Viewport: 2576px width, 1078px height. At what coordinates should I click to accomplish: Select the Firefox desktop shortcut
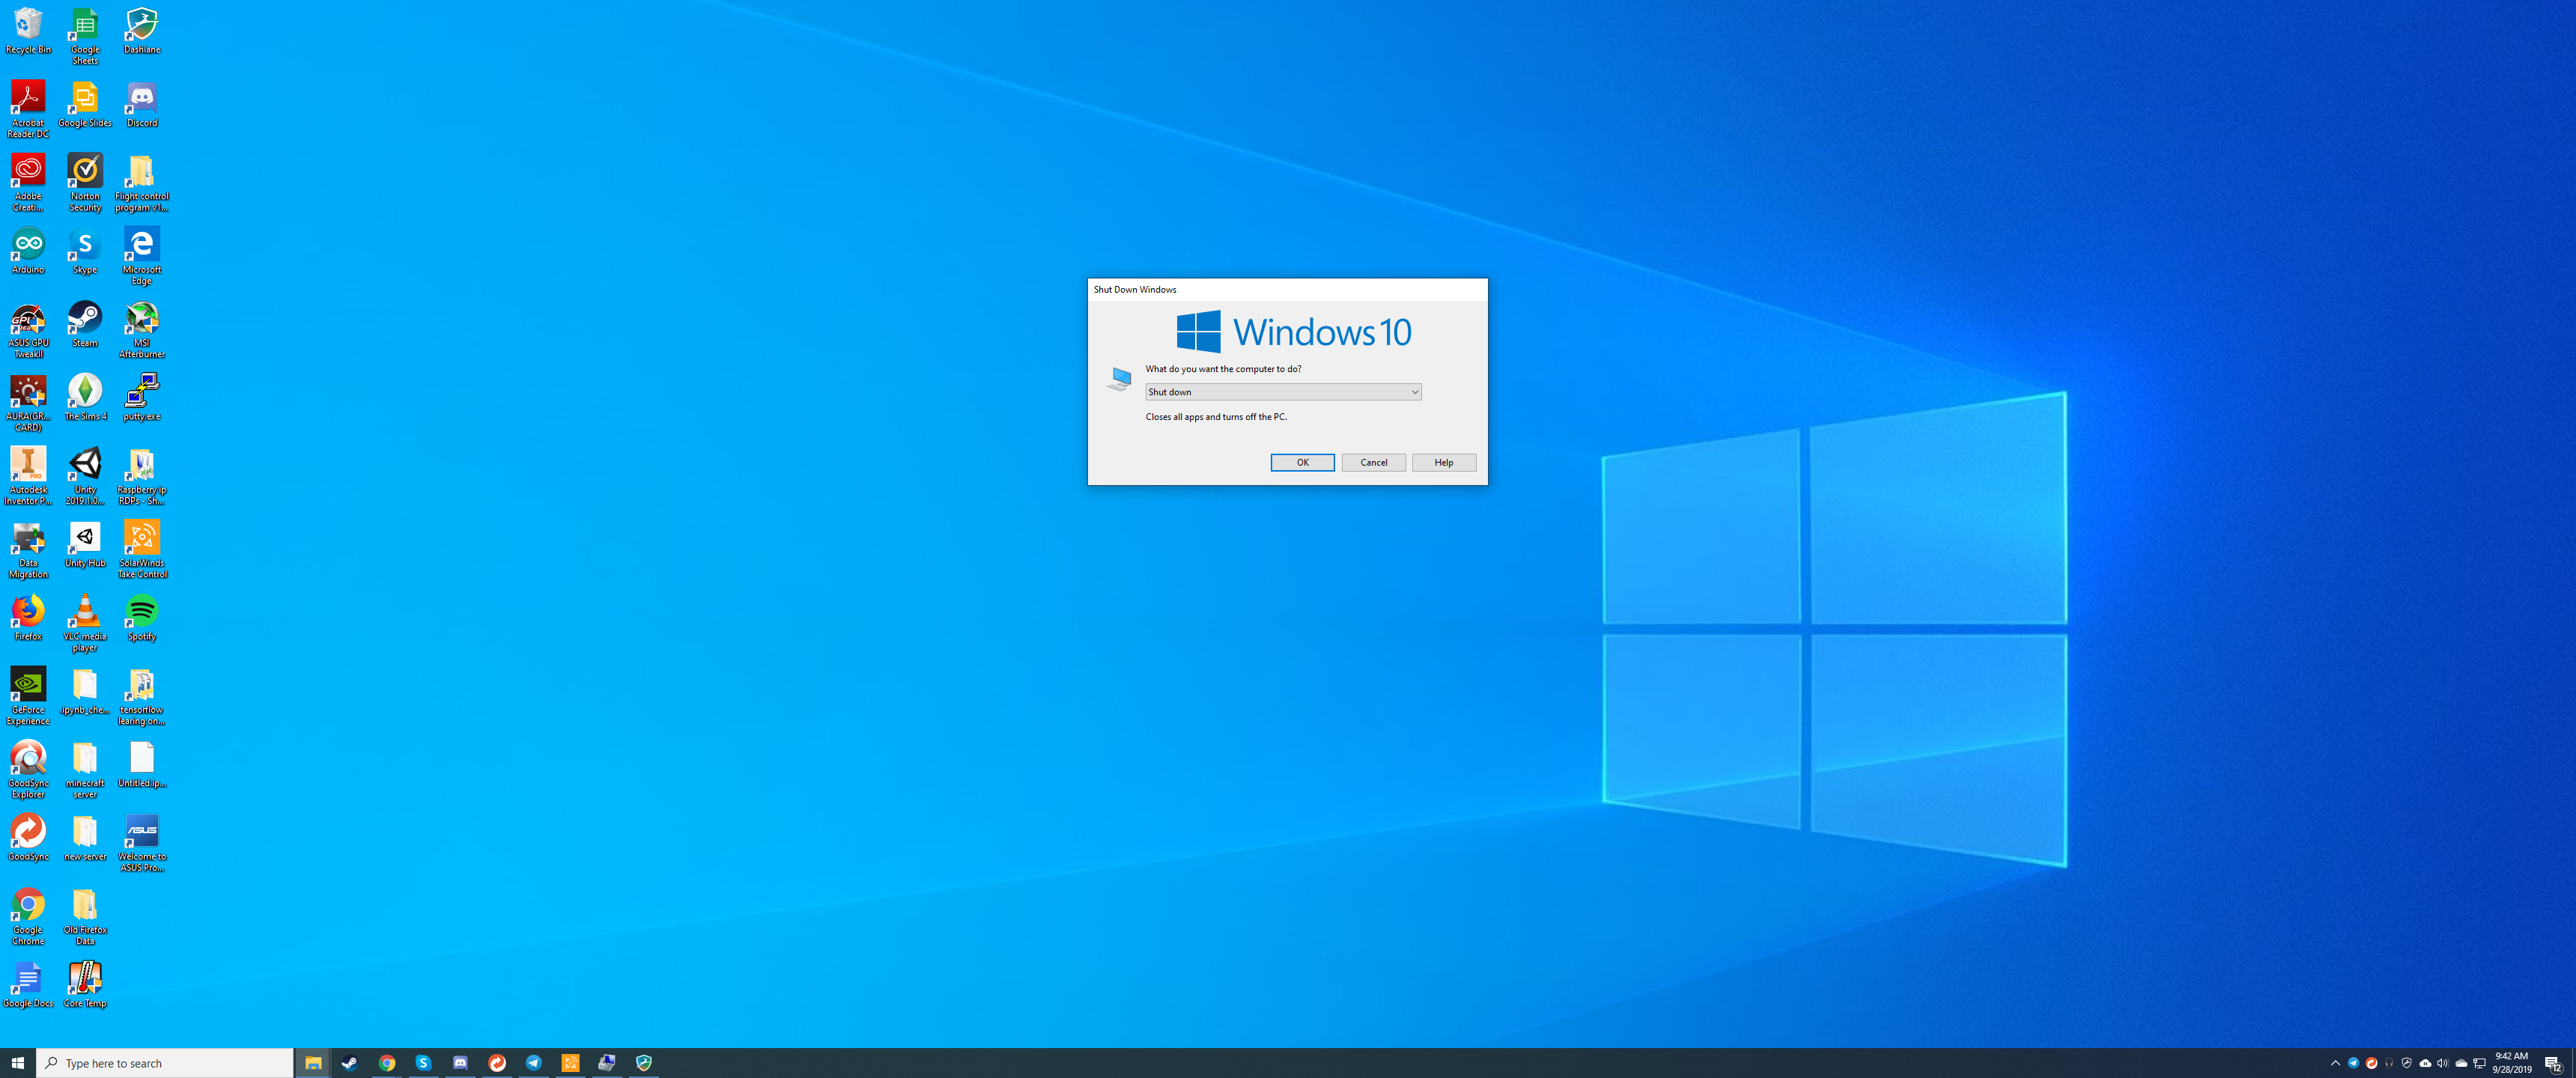[28, 618]
